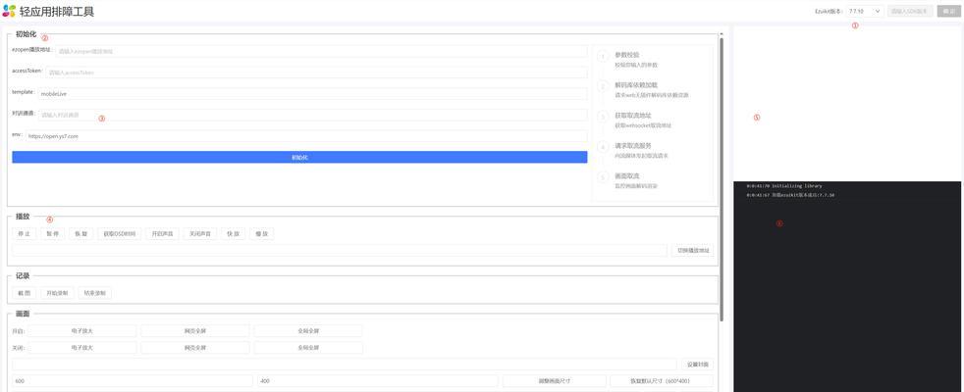Click the 恢复 playback button

pyautogui.click(x=81, y=233)
